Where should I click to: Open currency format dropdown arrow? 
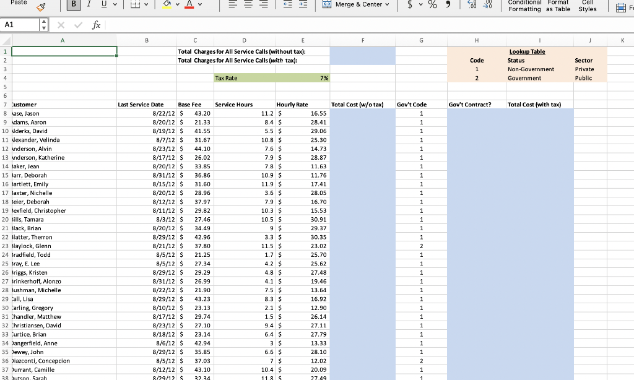pyautogui.click(x=420, y=4)
